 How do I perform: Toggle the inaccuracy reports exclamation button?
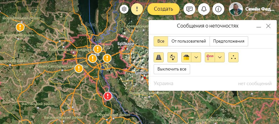tap(137, 9)
